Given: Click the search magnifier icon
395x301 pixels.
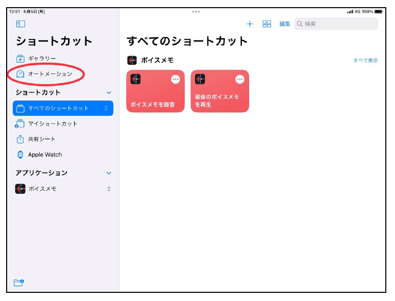Looking at the screenshot, I should click(300, 24).
